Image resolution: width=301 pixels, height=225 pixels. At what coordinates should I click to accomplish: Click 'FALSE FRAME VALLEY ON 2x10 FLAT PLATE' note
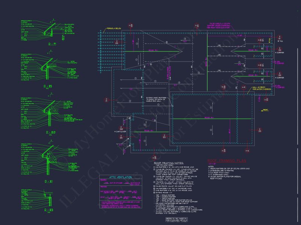point(173,186)
